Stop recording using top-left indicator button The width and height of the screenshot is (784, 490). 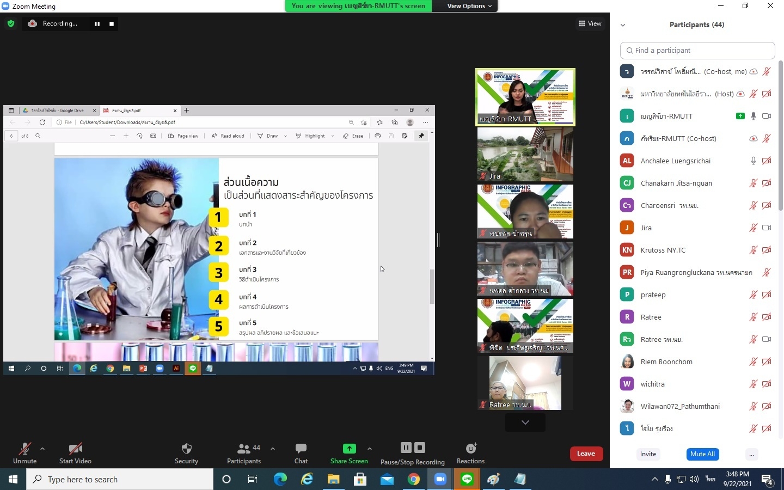[112, 24]
